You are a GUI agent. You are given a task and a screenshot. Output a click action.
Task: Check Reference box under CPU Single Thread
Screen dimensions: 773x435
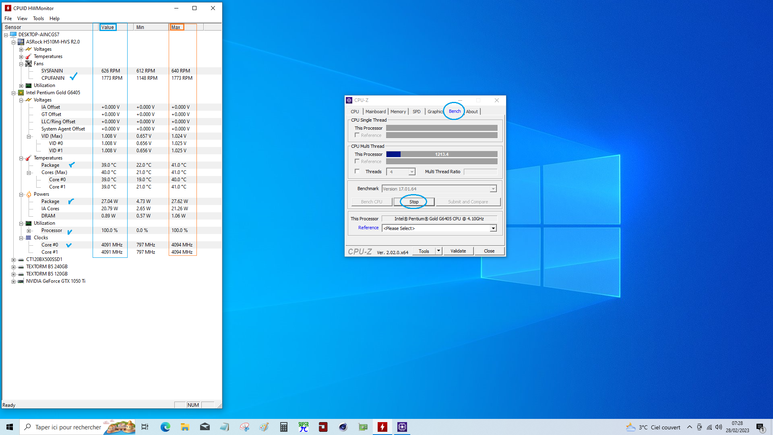pyautogui.click(x=357, y=135)
